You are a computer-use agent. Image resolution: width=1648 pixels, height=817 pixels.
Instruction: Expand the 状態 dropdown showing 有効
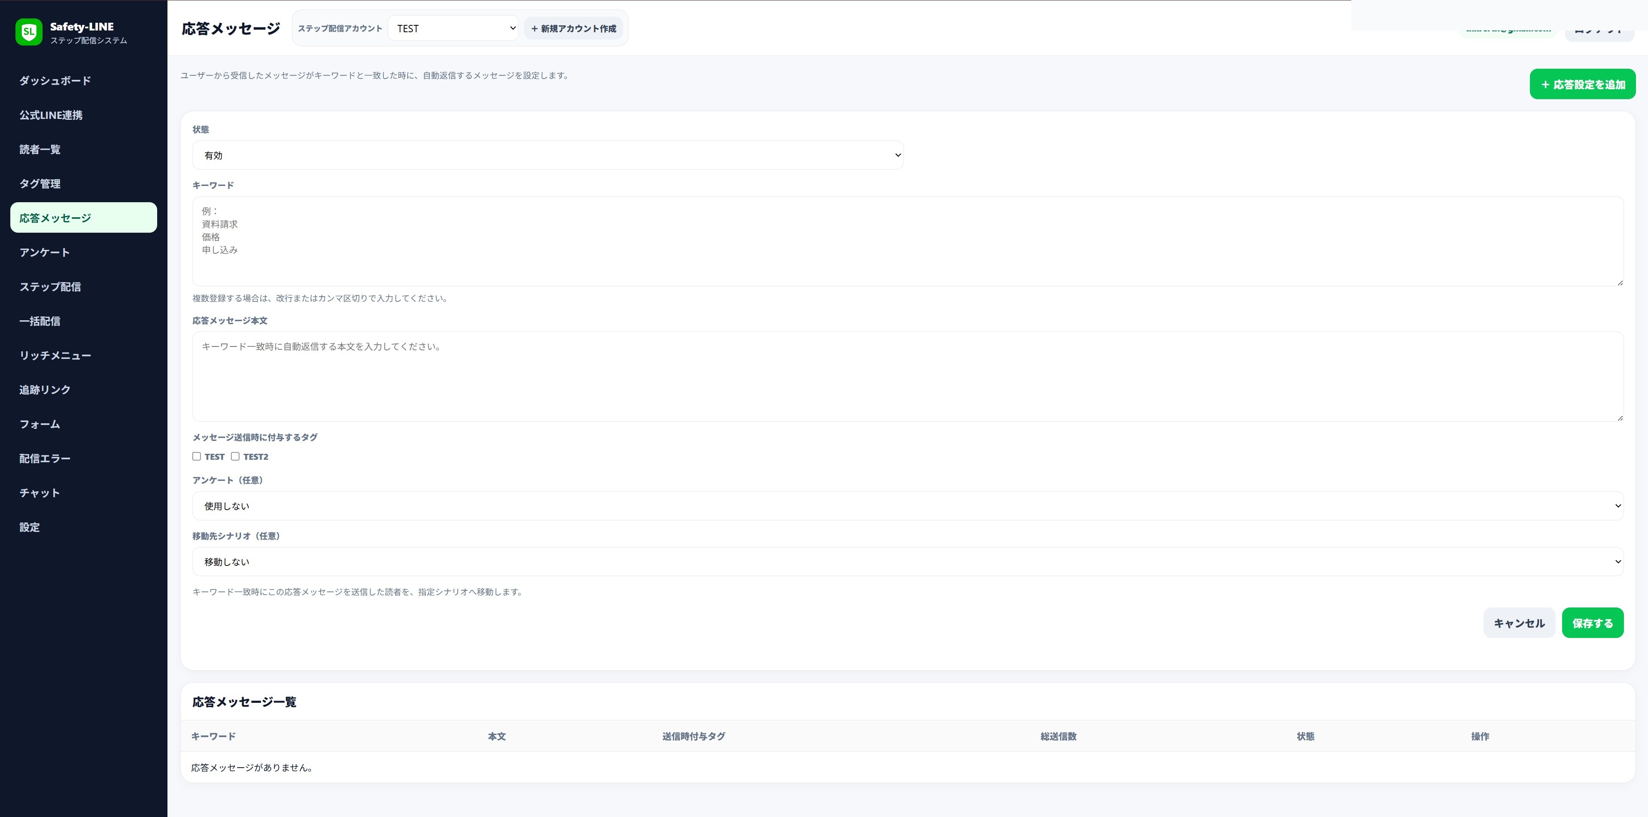547,155
